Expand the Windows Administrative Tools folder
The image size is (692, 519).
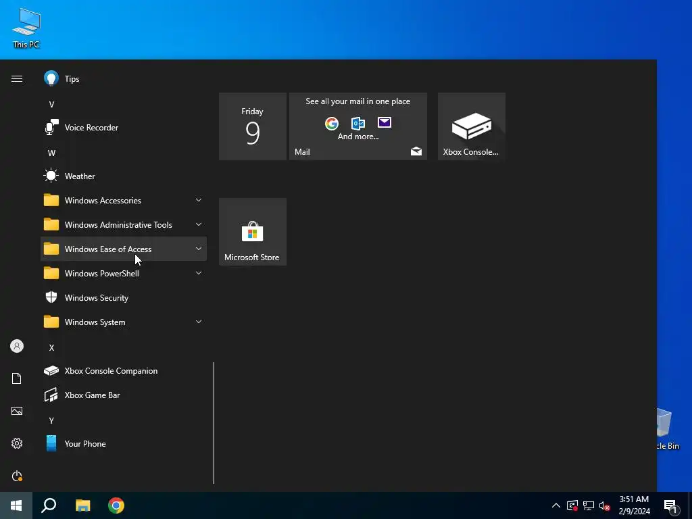click(x=124, y=224)
